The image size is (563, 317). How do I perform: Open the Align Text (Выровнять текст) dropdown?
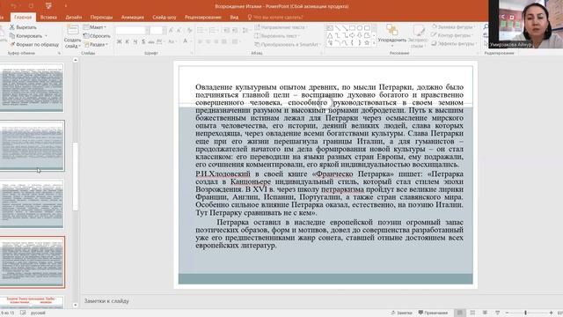(x=276, y=36)
